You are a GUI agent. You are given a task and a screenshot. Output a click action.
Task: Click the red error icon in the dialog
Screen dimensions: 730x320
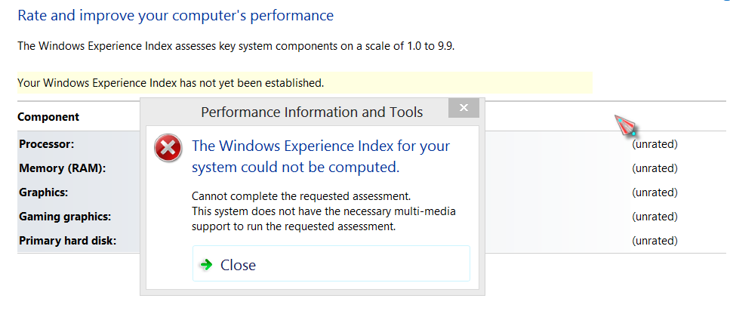[x=168, y=148]
